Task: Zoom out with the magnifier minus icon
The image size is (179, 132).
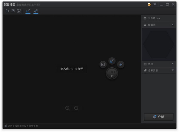Action: point(76,108)
